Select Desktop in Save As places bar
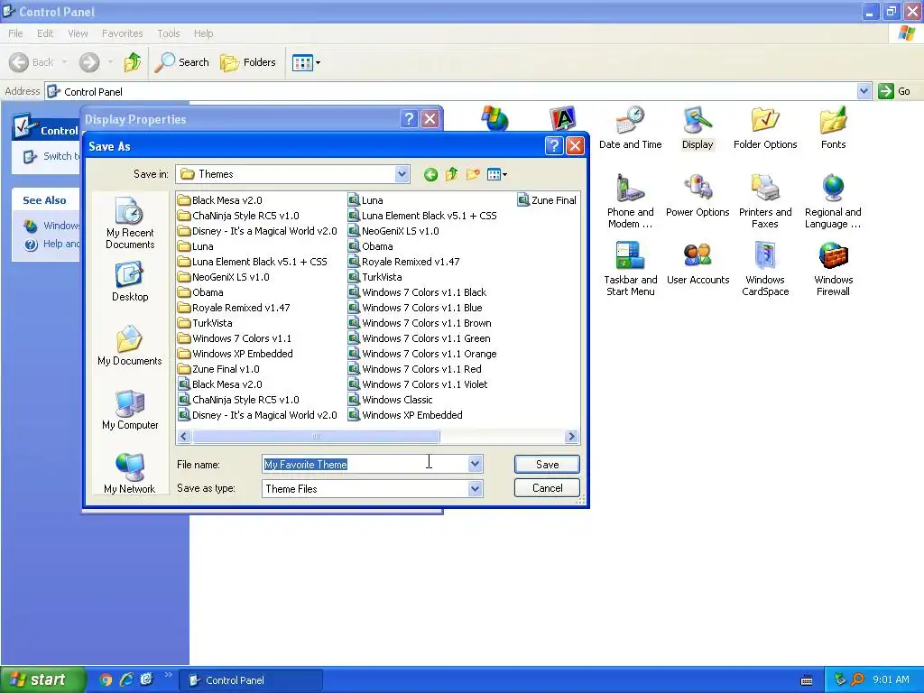The height and width of the screenshot is (693, 924). point(130,282)
